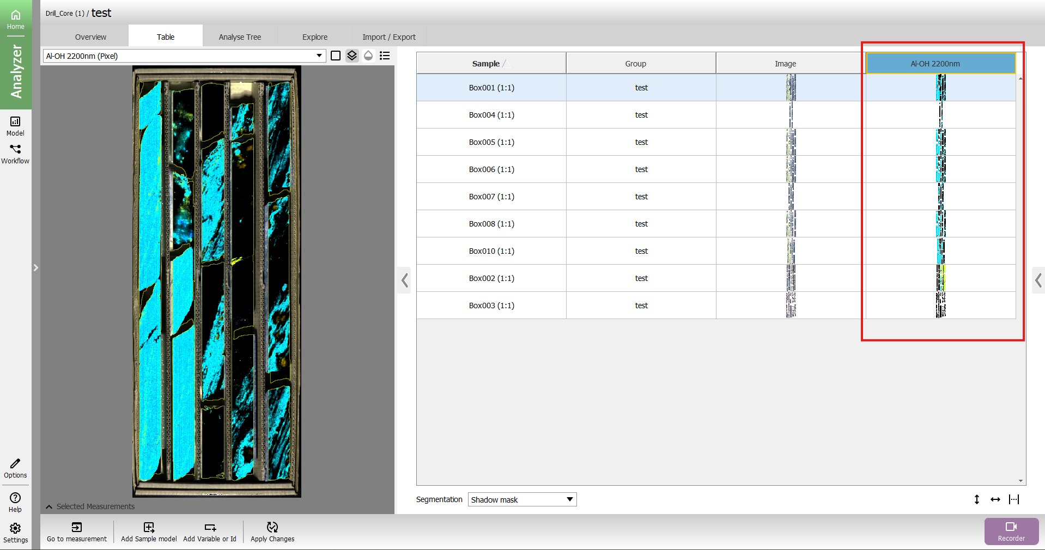Screen dimensions: 1045x550
Task: Toggle the layers overlay icon
Action: (x=352, y=56)
